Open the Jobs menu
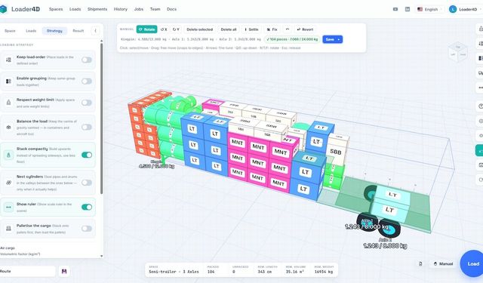Screen dimensions: 483x283 pyautogui.click(x=139, y=9)
